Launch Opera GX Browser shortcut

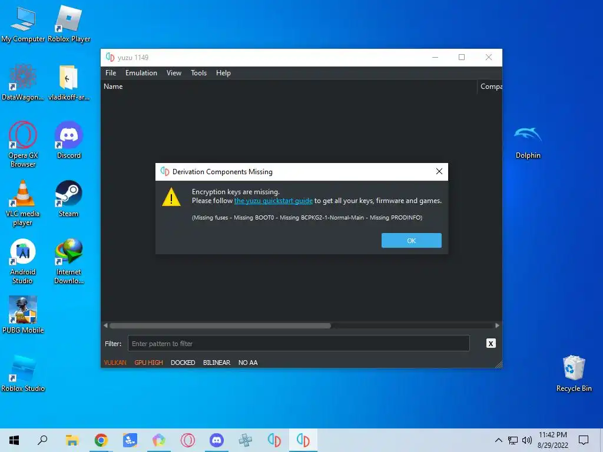pyautogui.click(x=23, y=145)
